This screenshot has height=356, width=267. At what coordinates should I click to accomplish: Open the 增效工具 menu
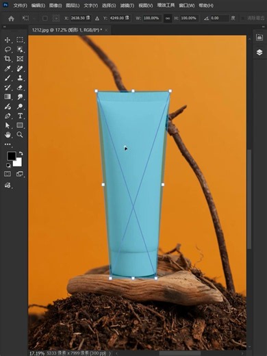click(x=166, y=5)
